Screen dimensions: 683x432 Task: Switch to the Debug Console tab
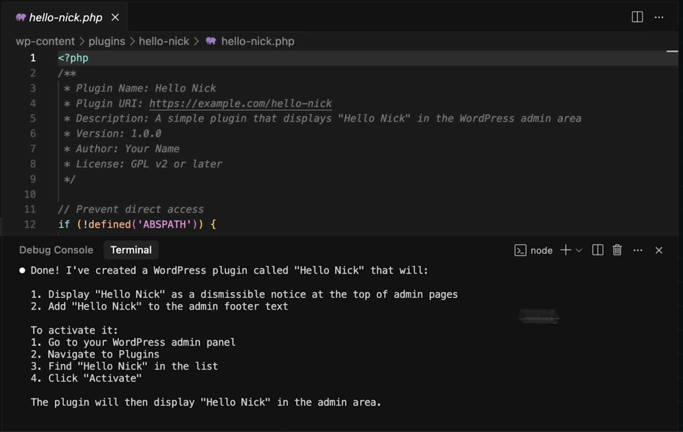click(x=56, y=250)
